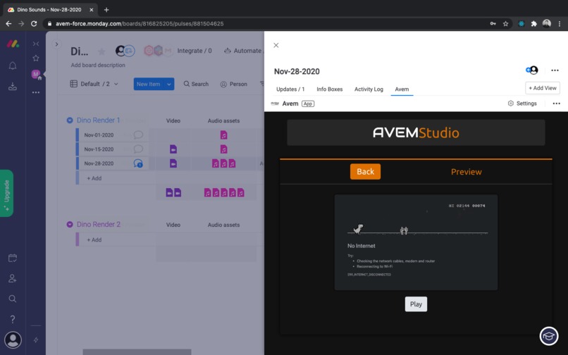Open inbox download icon in sidebar
This screenshot has height=355, width=568.
pos(13,86)
